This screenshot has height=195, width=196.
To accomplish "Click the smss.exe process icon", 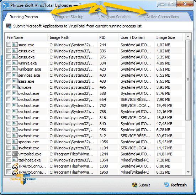I will 15,45.
